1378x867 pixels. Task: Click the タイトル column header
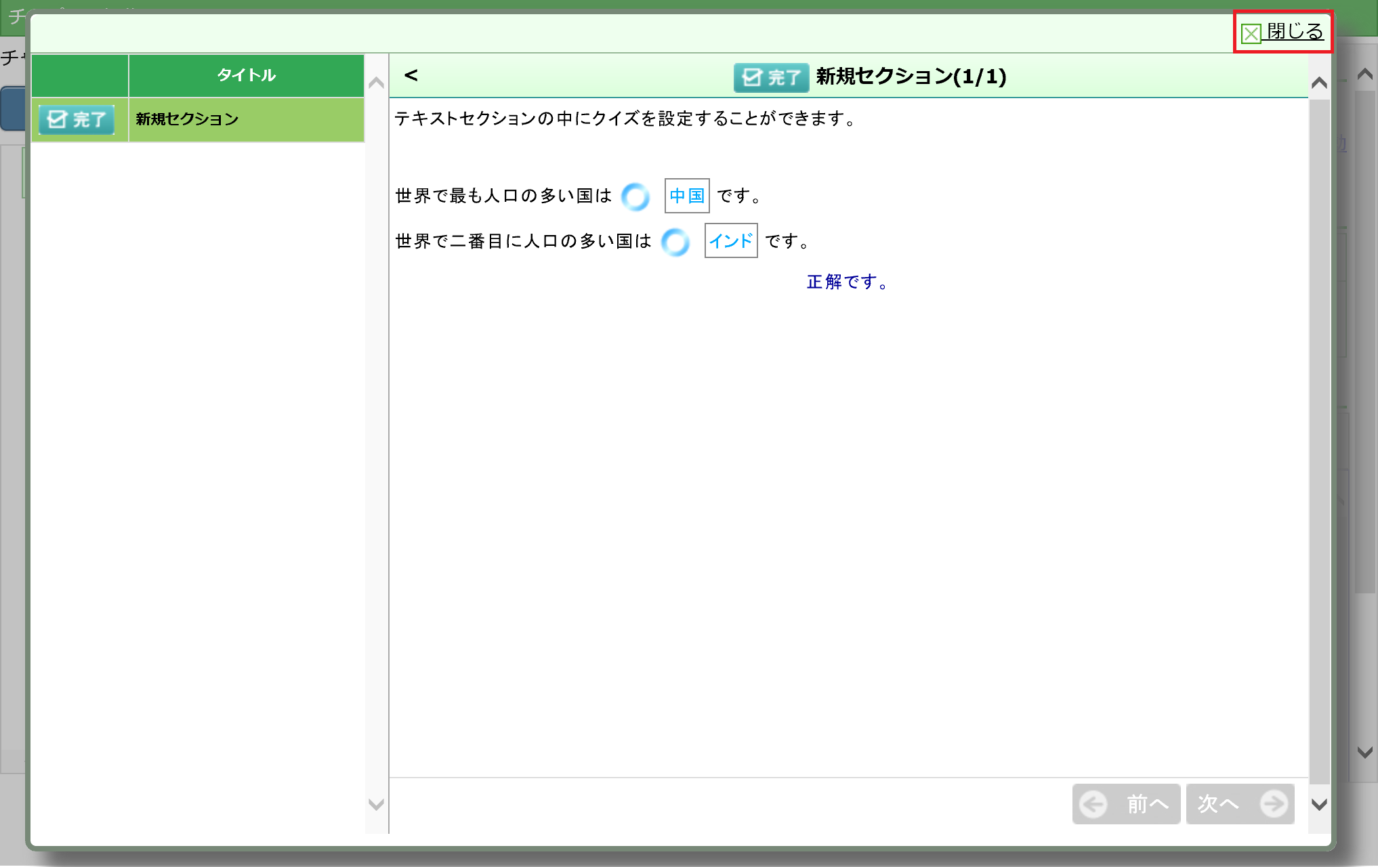(246, 75)
